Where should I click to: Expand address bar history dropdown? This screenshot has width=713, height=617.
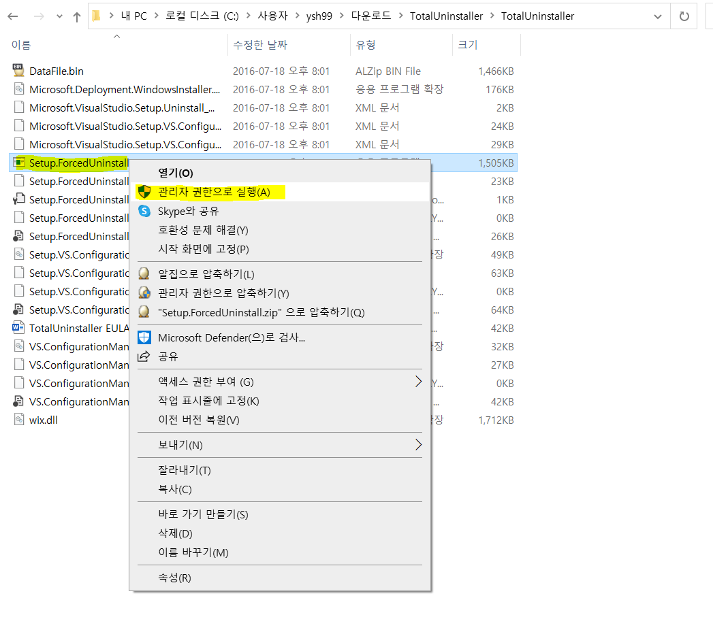click(658, 16)
